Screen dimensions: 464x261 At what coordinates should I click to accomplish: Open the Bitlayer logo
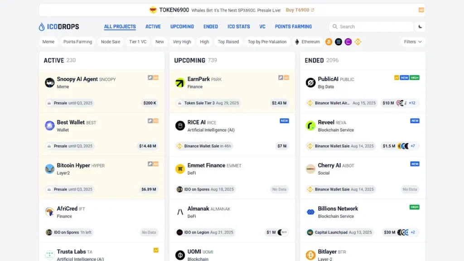coord(310,255)
